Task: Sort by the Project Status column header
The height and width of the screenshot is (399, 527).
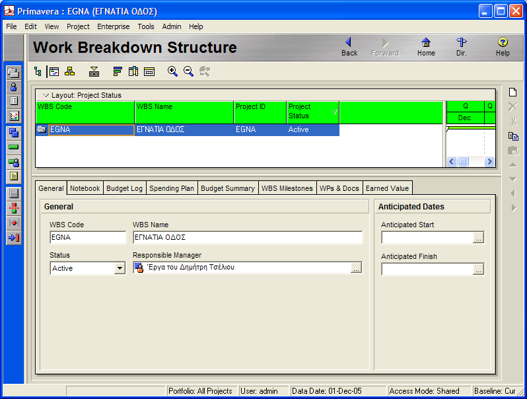Action: (312, 112)
